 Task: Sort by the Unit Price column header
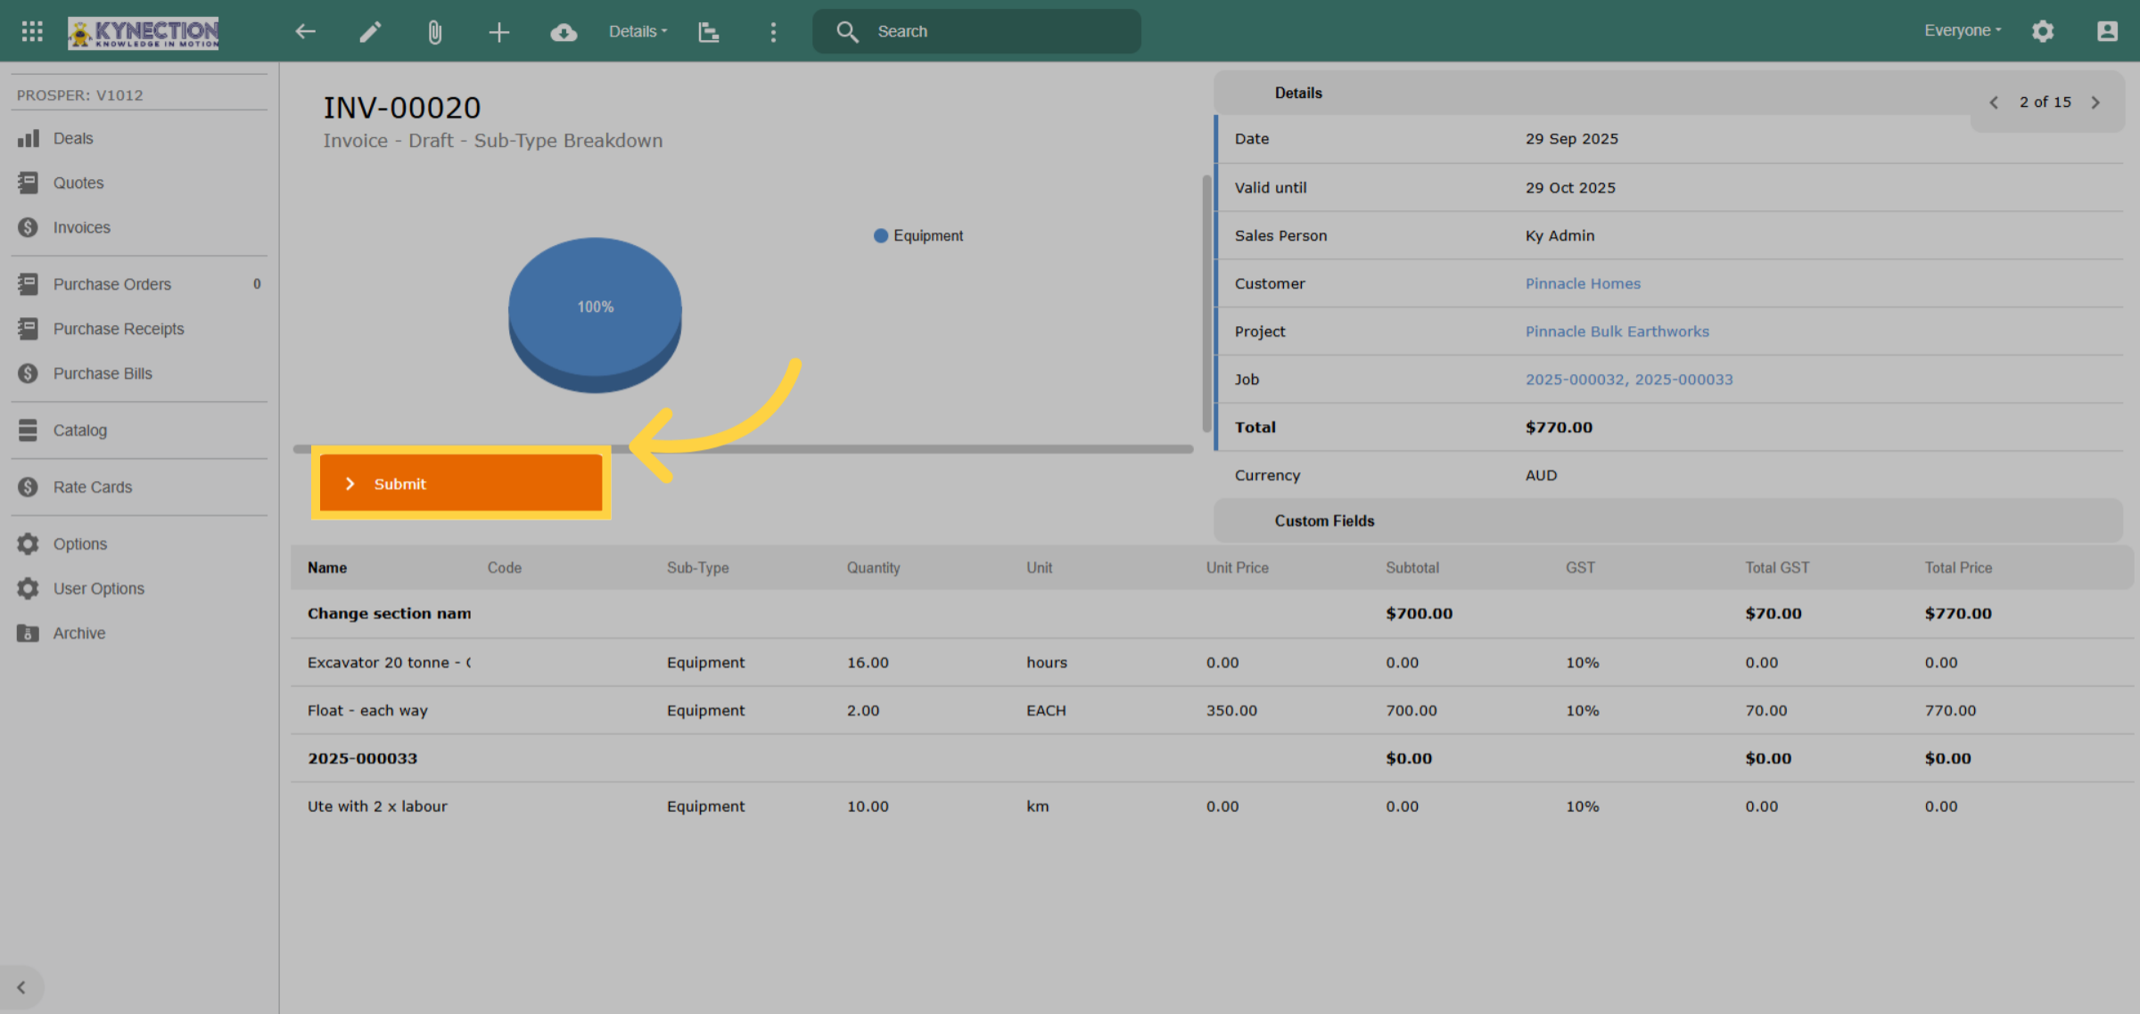[x=1237, y=568]
